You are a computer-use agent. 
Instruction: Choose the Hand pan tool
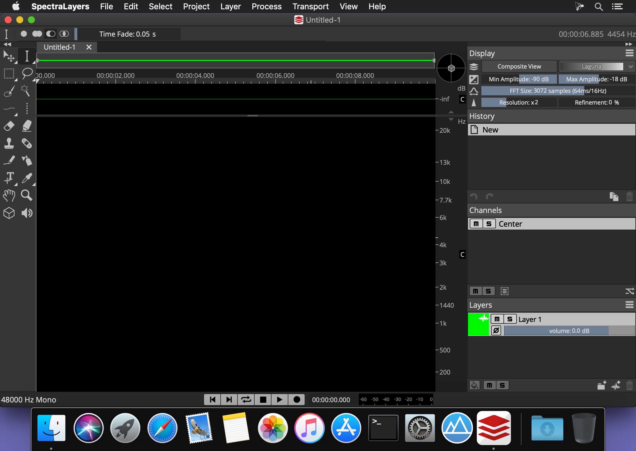point(9,196)
